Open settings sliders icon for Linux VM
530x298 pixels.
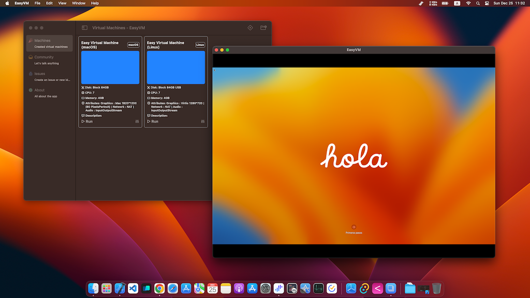[203, 122]
